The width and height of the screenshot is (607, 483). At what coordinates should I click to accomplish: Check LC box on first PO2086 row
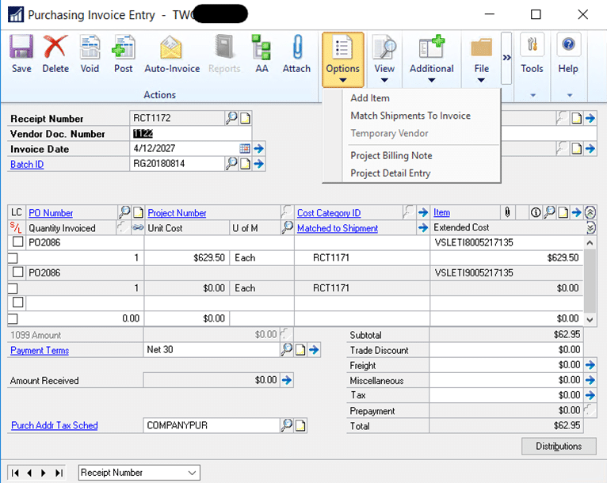(17, 241)
